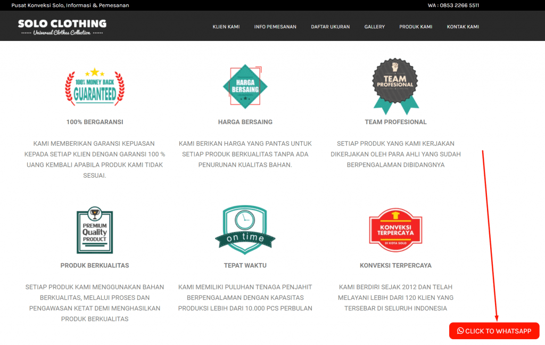Click the Team Profesional ribbon badge

click(395, 86)
